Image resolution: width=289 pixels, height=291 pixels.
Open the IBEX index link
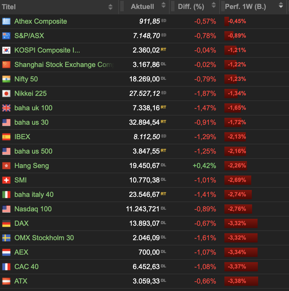point(22,137)
